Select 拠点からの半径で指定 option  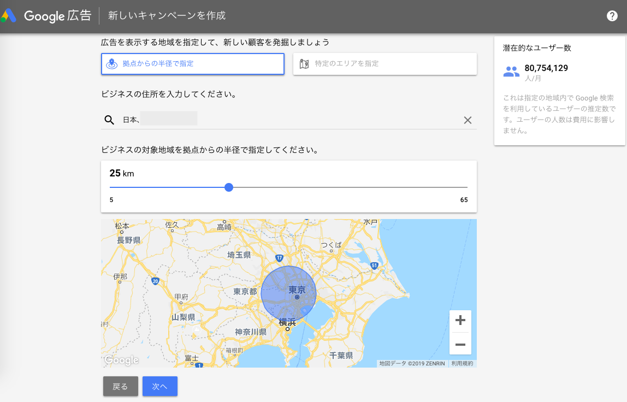(193, 63)
